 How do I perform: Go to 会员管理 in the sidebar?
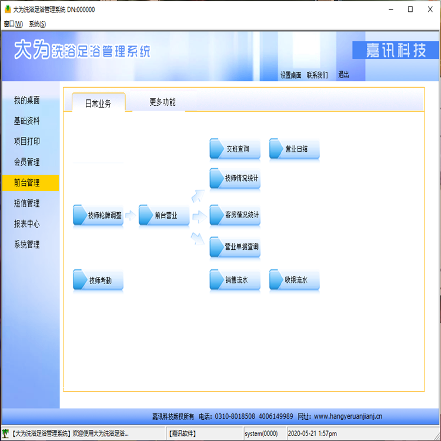(x=27, y=162)
